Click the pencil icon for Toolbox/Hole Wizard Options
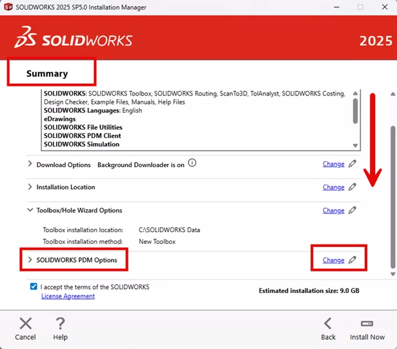This screenshot has width=397, height=349. pyautogui.click(x=352, y=210)
